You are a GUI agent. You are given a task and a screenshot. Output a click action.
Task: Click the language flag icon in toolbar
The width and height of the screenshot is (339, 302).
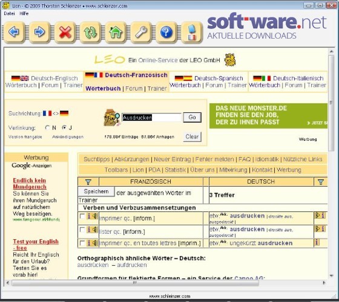click(x=192, y=33)
